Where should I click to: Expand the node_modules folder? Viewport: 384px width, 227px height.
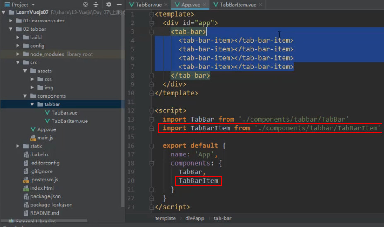pos(18,54)
